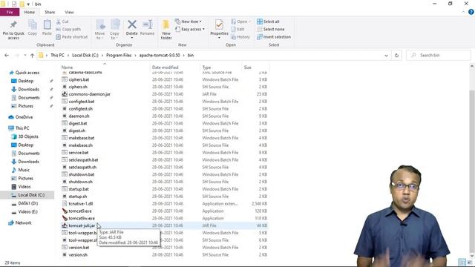
Task: Click apache-tomcat-9.0.50 breadcrumb
Action: click(x=160, y=56)
